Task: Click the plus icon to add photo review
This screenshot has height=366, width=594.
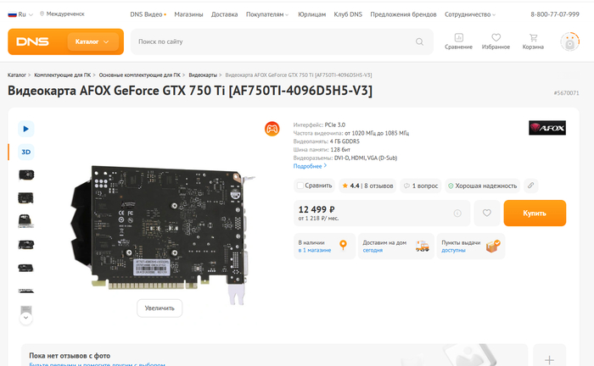Action: pyautogui.click(x=549, y=360)
